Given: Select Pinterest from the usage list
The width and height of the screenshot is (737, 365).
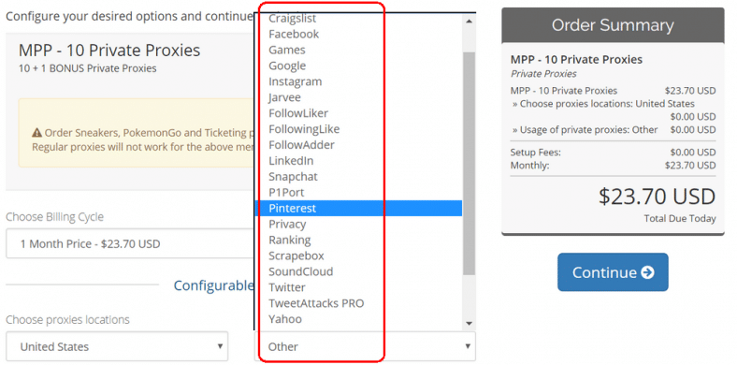Looking at the screenshot, I should 358,209.
